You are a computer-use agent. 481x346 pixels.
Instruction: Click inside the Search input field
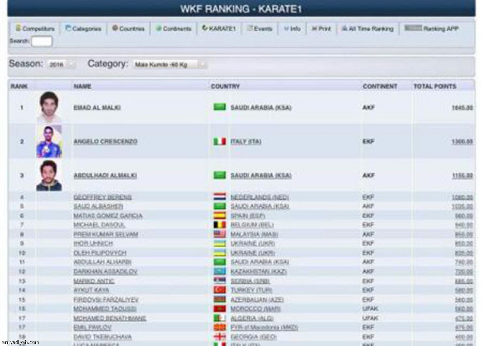[42, 41]
